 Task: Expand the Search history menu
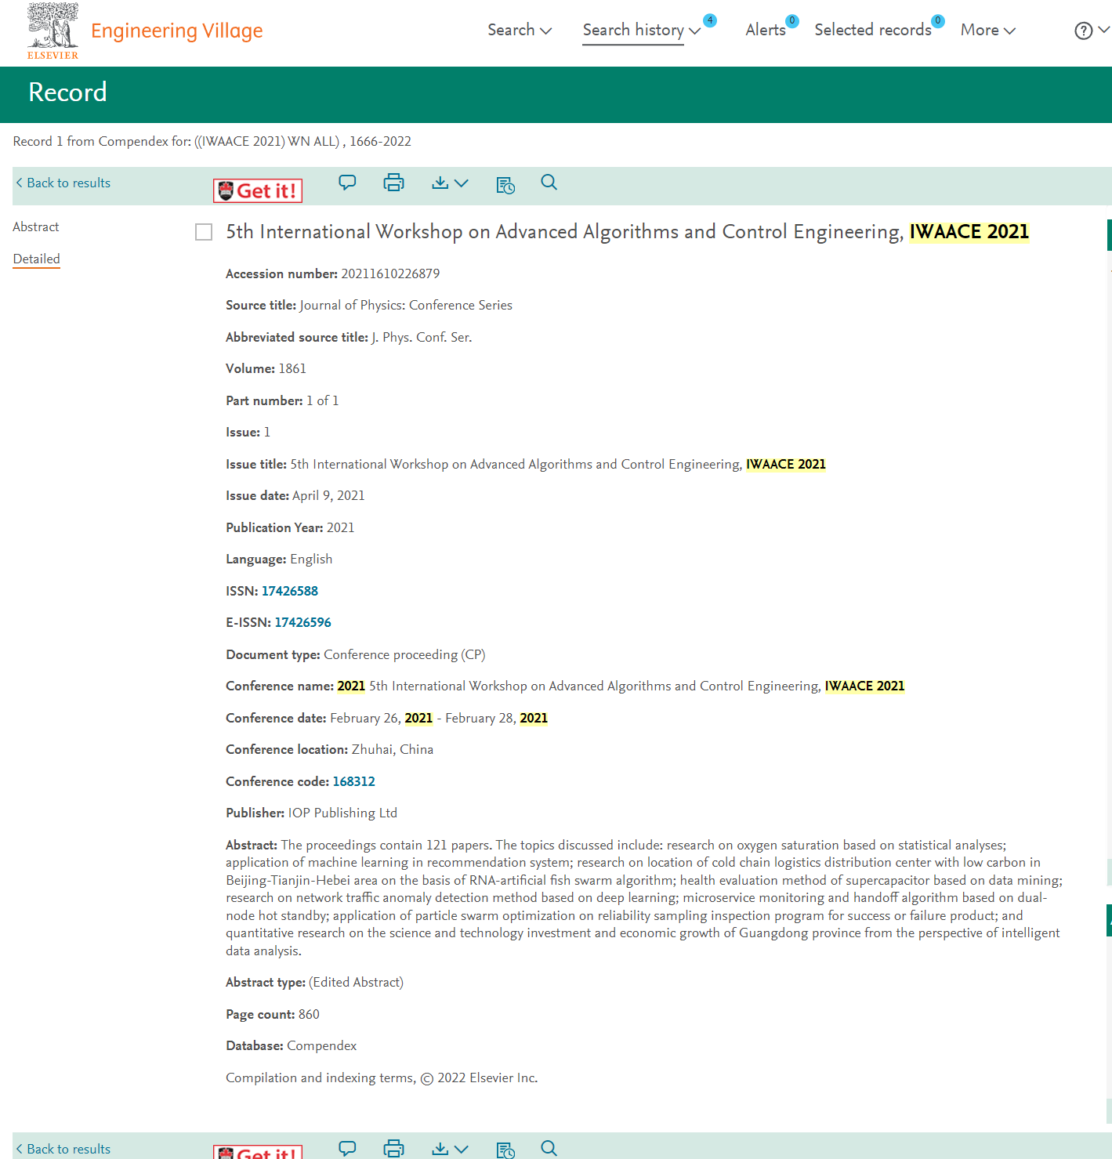(x=641, y=30)
